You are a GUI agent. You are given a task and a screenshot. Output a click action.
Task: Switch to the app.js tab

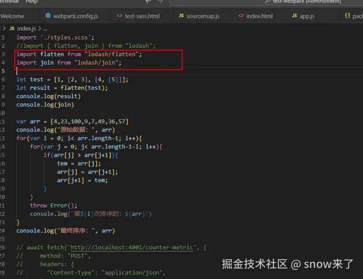306,16
